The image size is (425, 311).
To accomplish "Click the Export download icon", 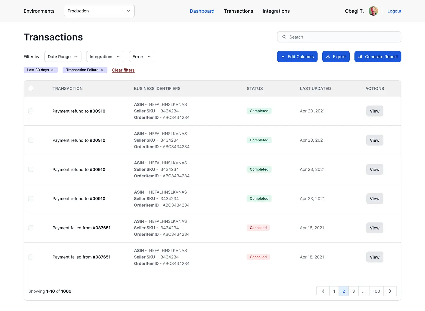I will (x=328, y=57).
